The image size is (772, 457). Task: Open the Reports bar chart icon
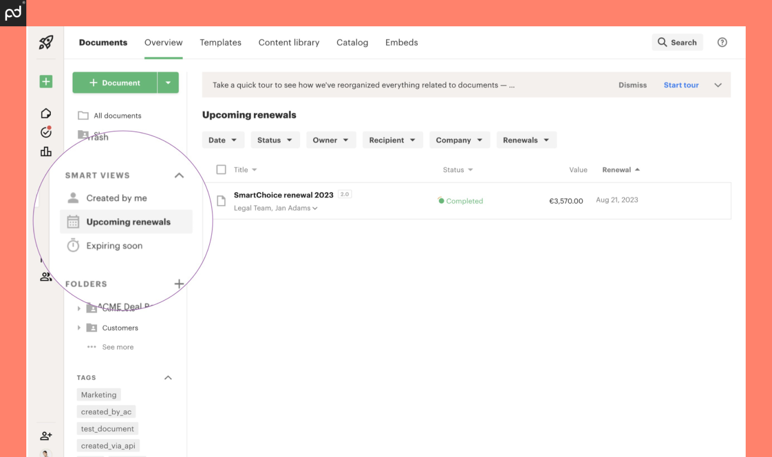(46, 151)
